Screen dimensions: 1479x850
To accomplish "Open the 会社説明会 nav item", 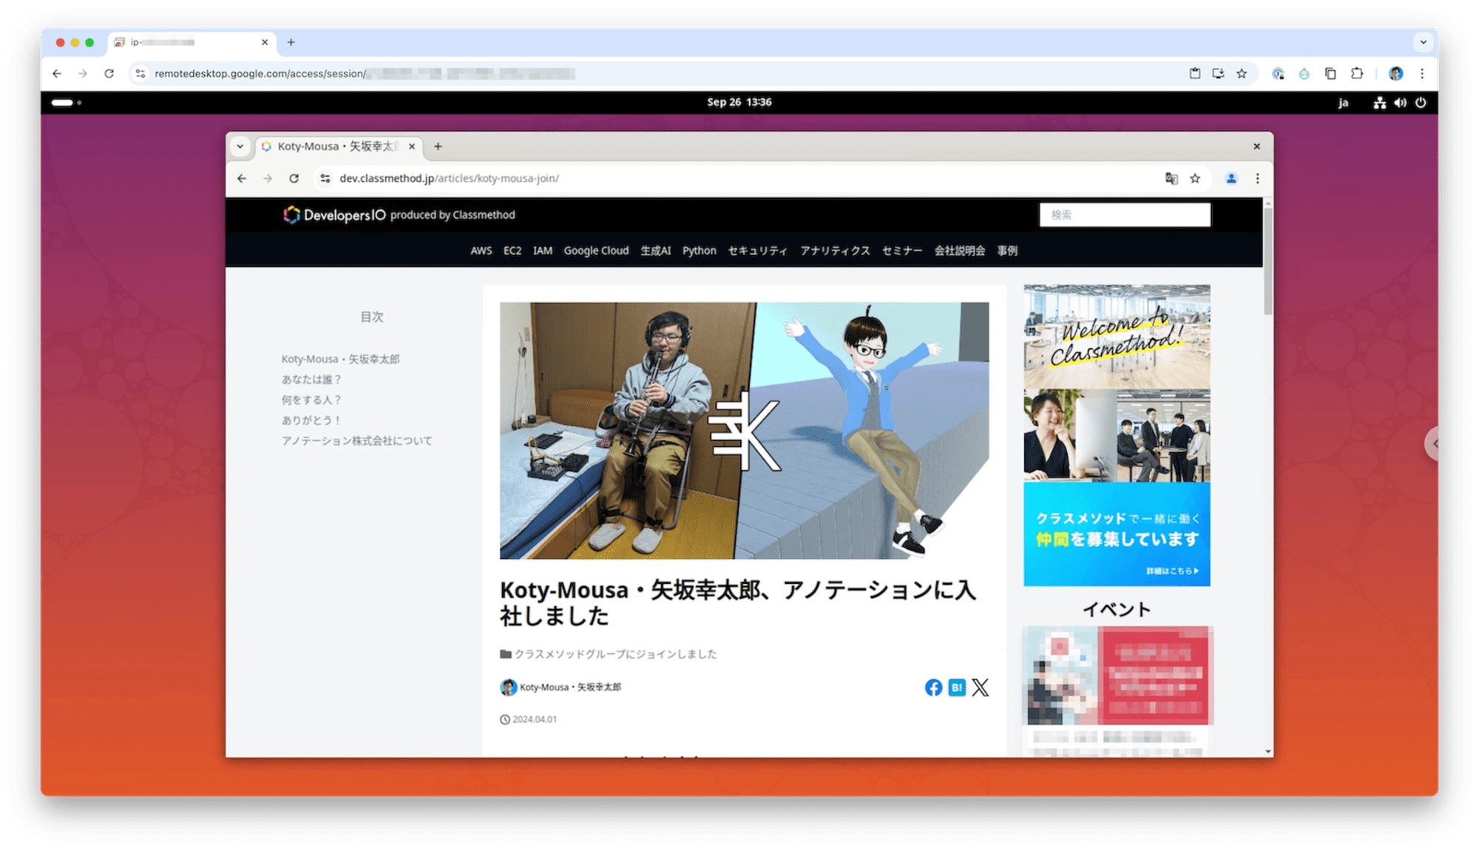I will pyautogui.click(x=959, y=251).
